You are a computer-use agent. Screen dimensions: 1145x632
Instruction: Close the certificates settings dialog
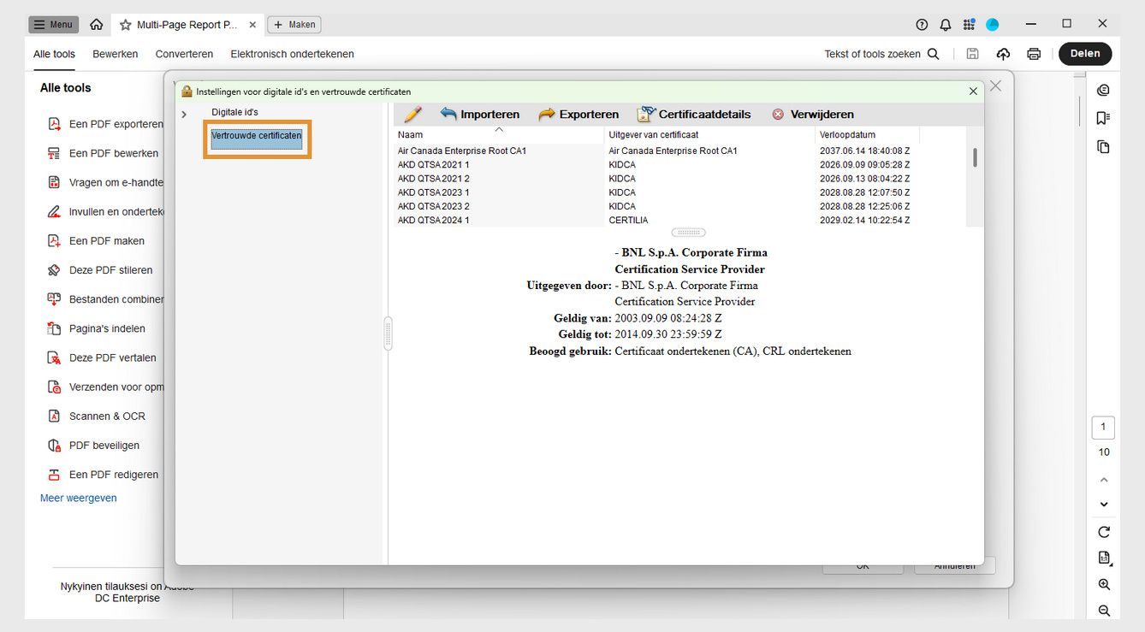(x=973, y=91)
